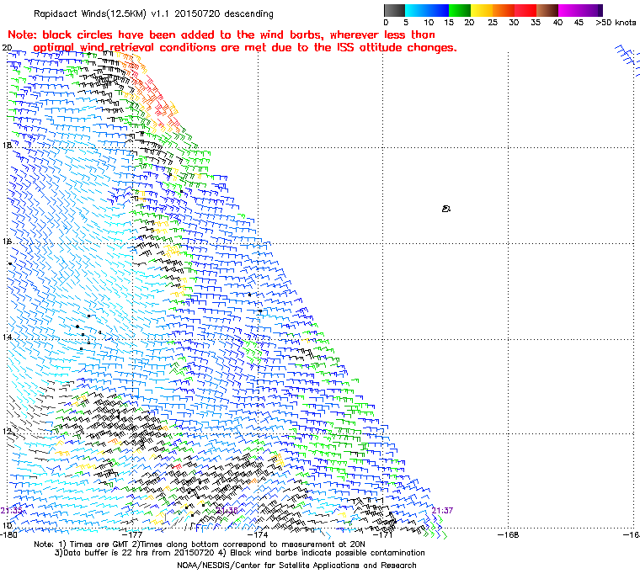
Task: Click the brown 35-40 knots legend segment
Action: (x=547, y=10)
